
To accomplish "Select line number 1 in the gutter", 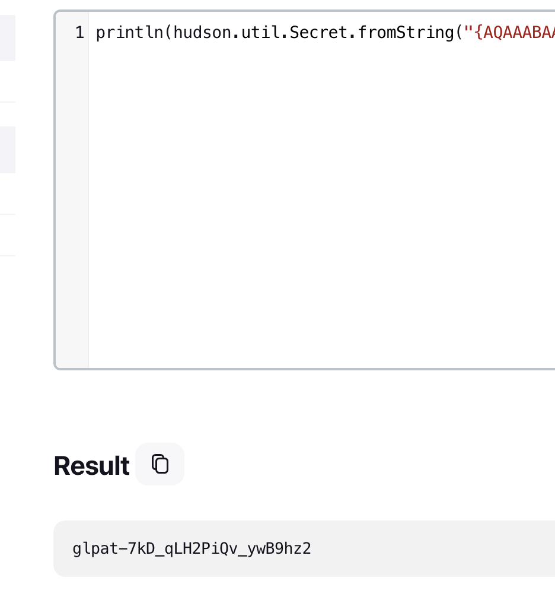I will tap(80, 32).
